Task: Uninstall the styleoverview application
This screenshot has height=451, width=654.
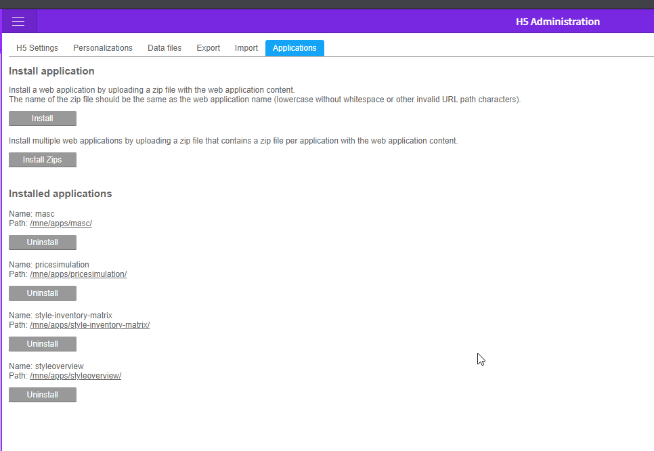Action: click(43, 395)
